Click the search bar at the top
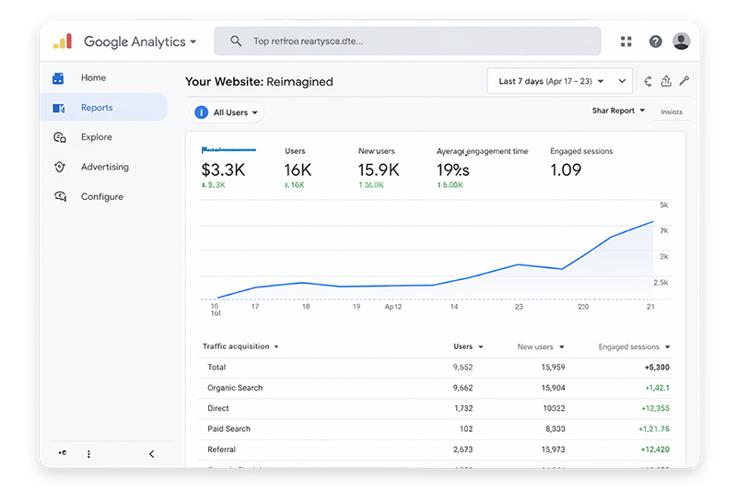737x491 pixels. (407, 41)
